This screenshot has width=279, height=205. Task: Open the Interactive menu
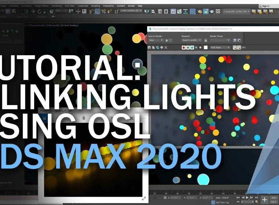tap(108, 6)
